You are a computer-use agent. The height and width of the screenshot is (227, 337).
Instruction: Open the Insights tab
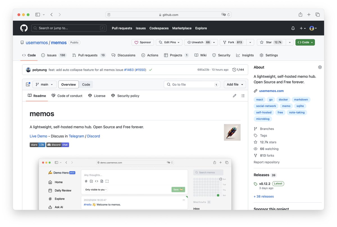pos(245,55)
